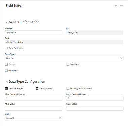128x126 pixels.
Task: Click the Unit label
Action: pyautogui.click(x=7, y=114)
